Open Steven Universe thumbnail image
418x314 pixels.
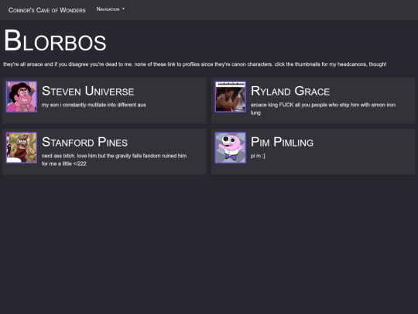[x=22, y=97]
